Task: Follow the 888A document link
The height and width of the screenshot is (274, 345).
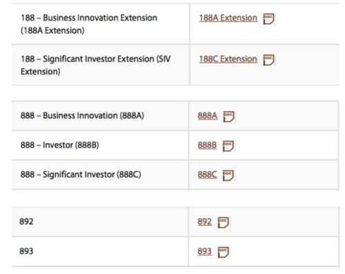Action: coord(208,116)
